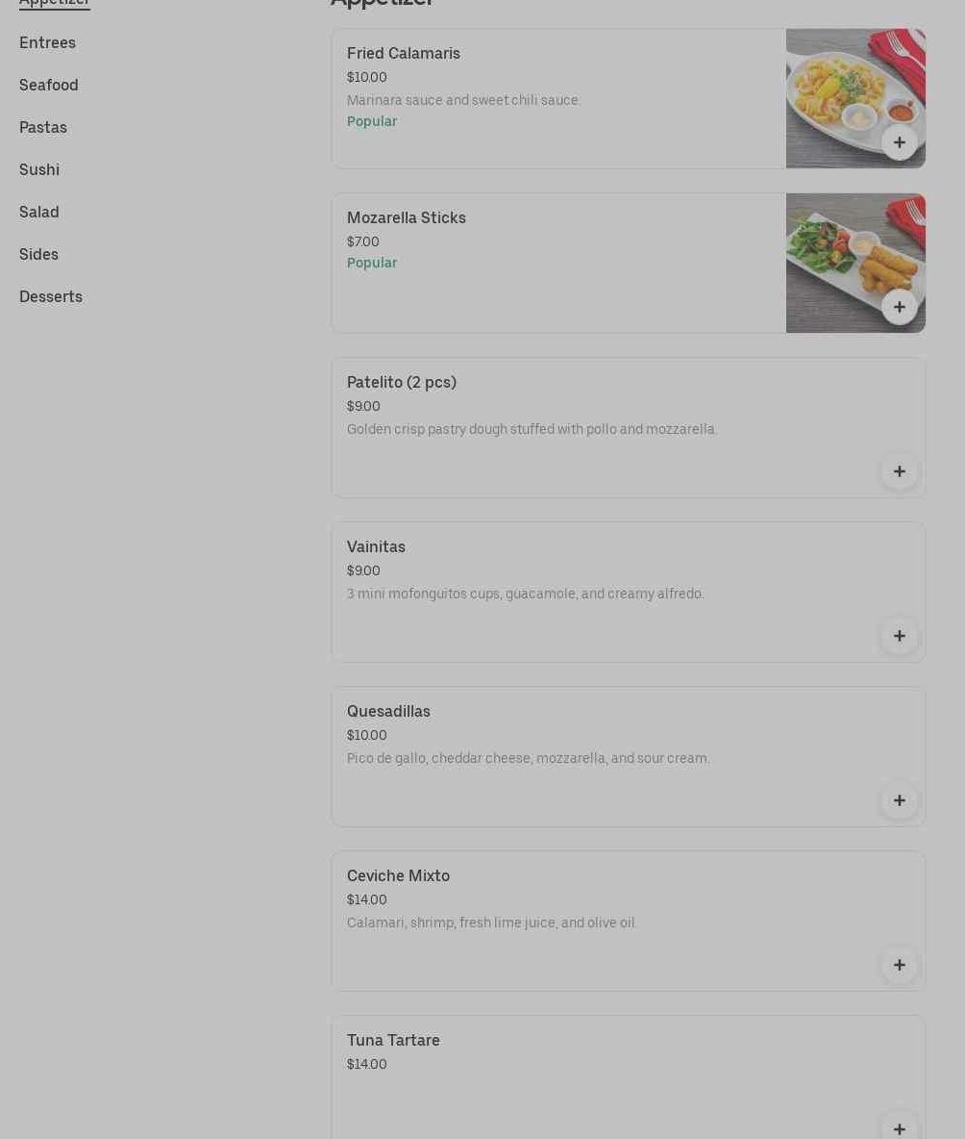Jump to Entrees menu section
This screenshot has width=965, height=1139.
click(47, 43)
